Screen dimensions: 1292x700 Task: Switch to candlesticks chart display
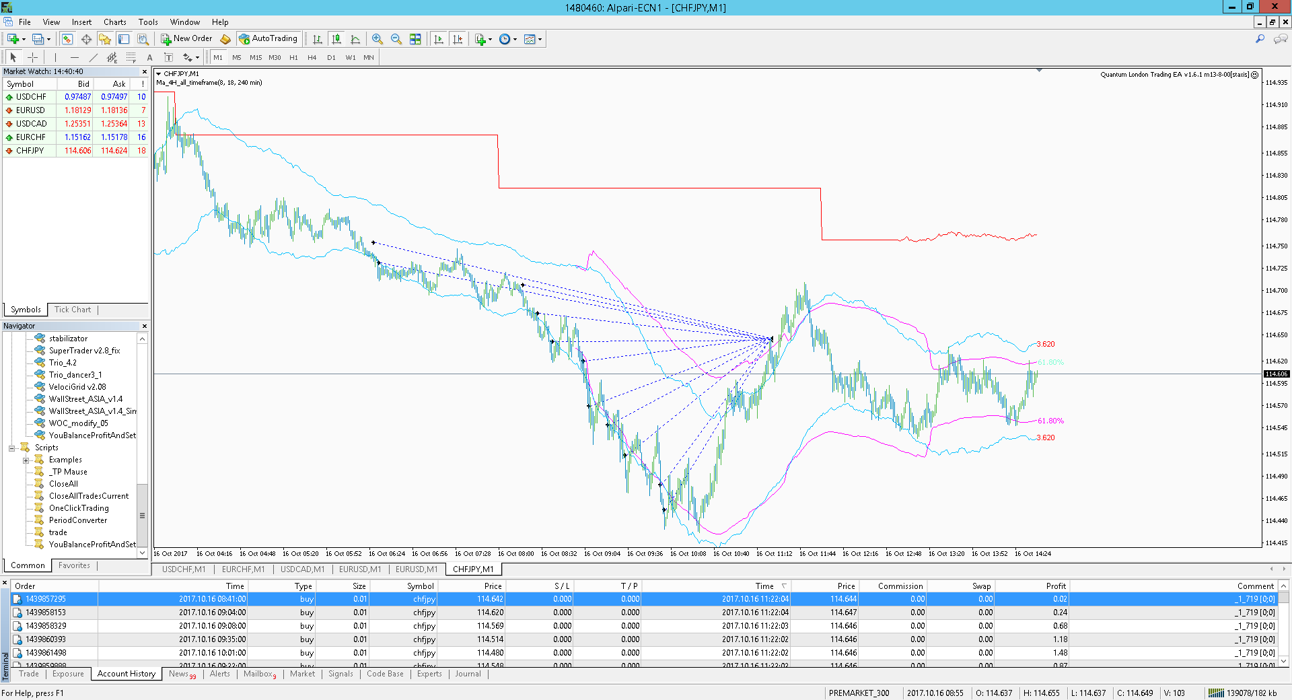[336, 39]
